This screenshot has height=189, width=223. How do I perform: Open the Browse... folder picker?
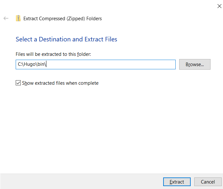pyautogui.click(x=195, y=64)
